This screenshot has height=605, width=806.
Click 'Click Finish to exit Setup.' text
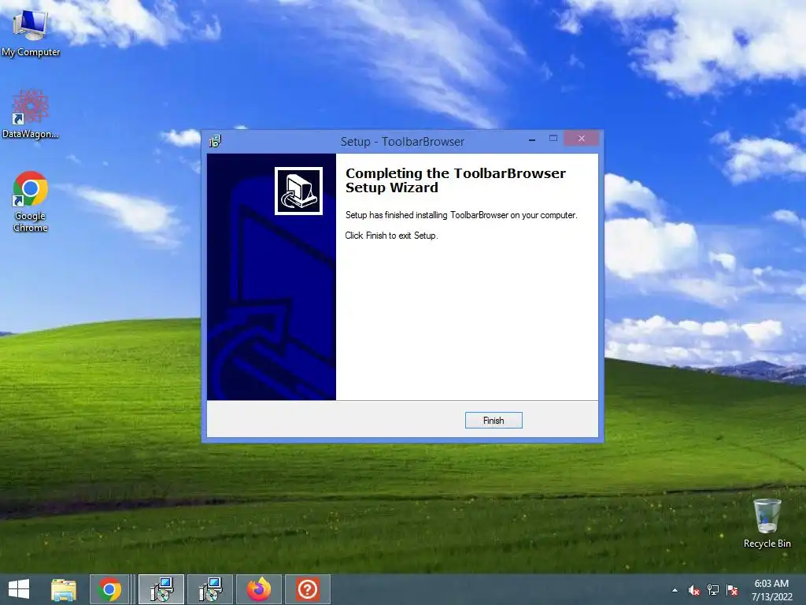click(391, 236)
